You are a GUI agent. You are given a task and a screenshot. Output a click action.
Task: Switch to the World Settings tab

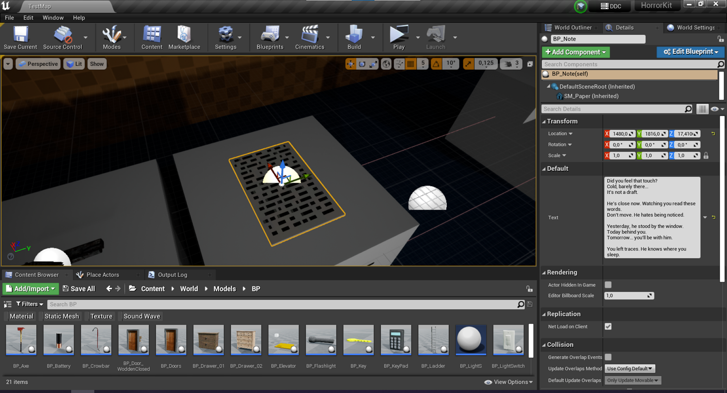[x=695, y=28]
